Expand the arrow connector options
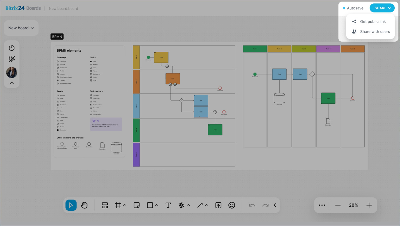Viewport: 400px width, 226px height. click(x=207, y=205)
